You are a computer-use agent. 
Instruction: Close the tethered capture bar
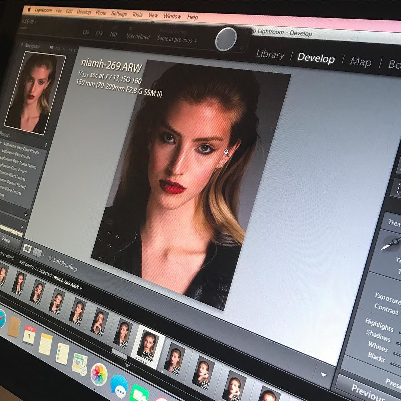click(247, 33)
